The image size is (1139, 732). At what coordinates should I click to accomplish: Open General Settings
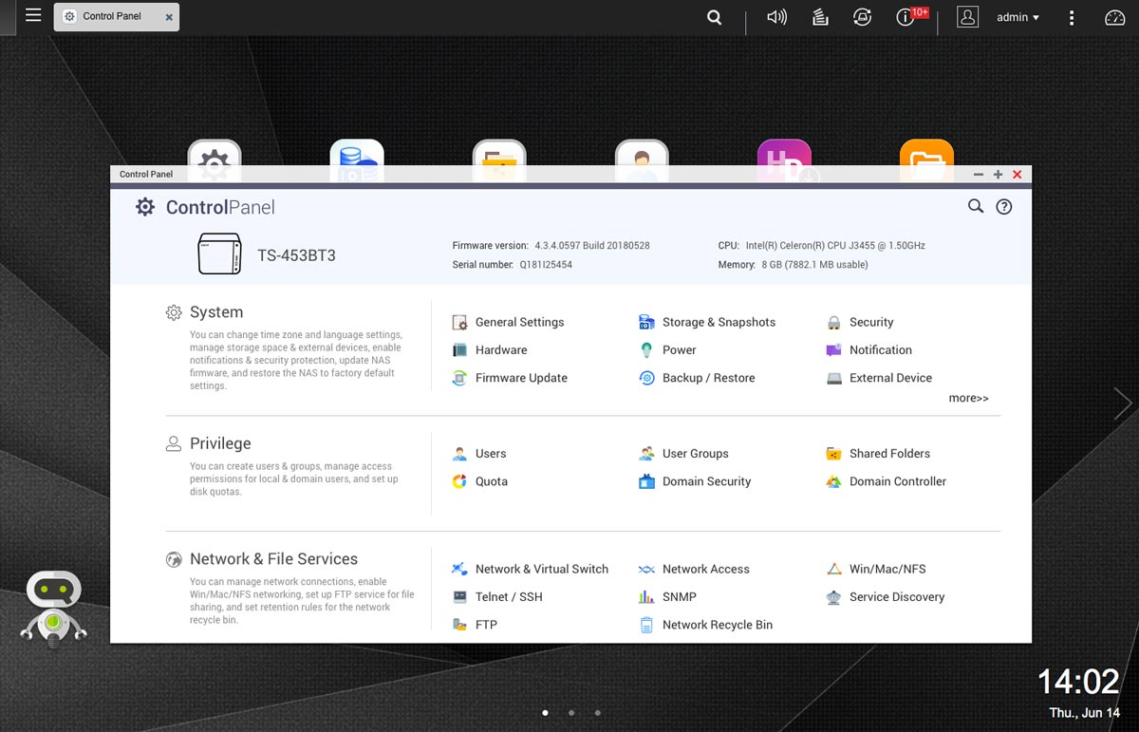point(508,322)
